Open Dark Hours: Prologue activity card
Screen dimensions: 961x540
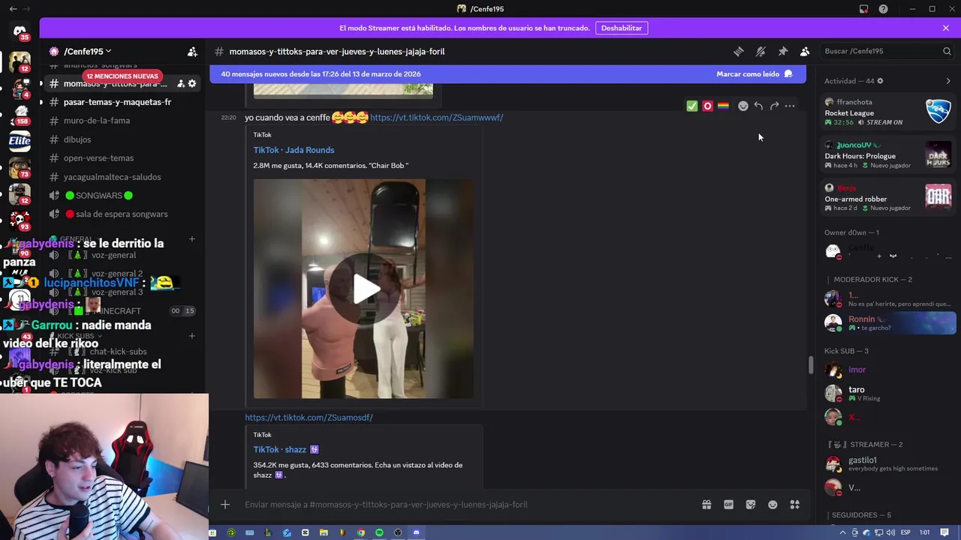coord(888,155)
